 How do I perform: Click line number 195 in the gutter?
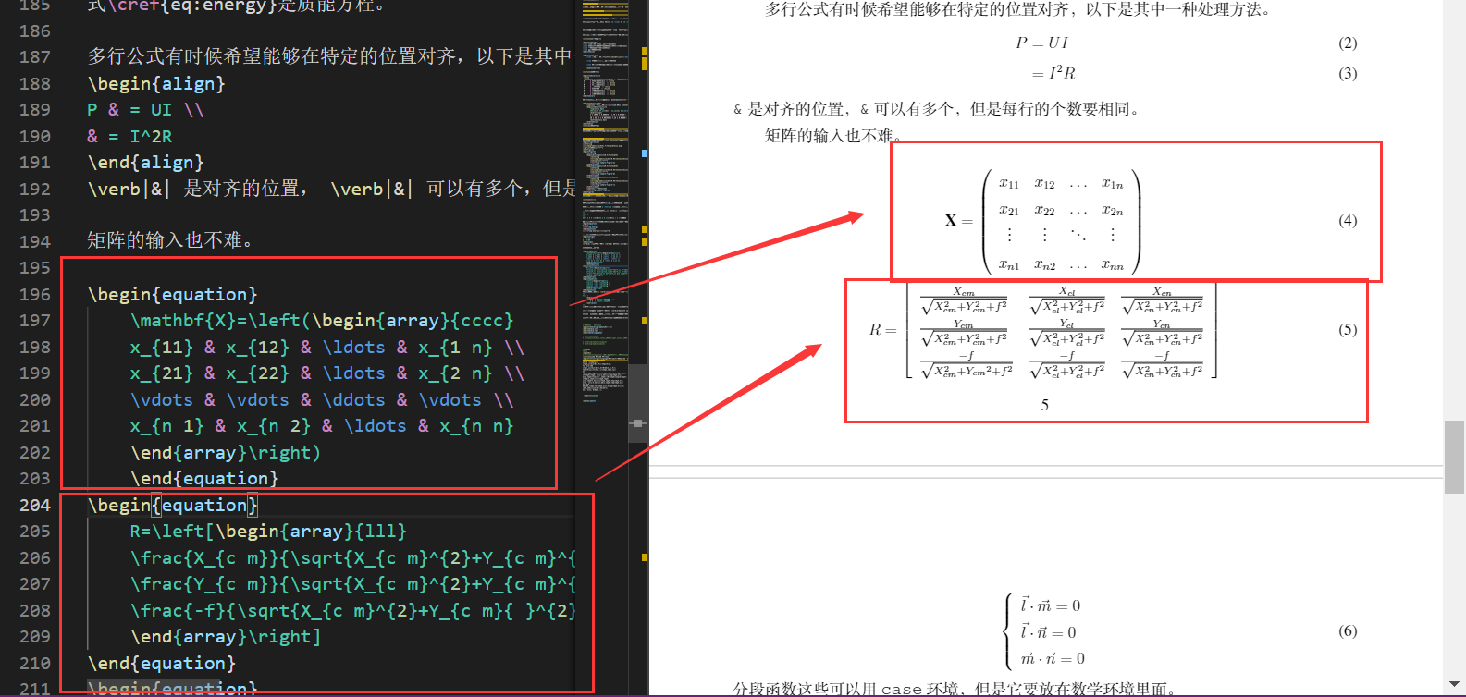[x=35, y=267]
